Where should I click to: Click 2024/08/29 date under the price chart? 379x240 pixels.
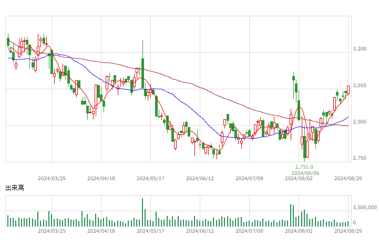pos(348,179)
